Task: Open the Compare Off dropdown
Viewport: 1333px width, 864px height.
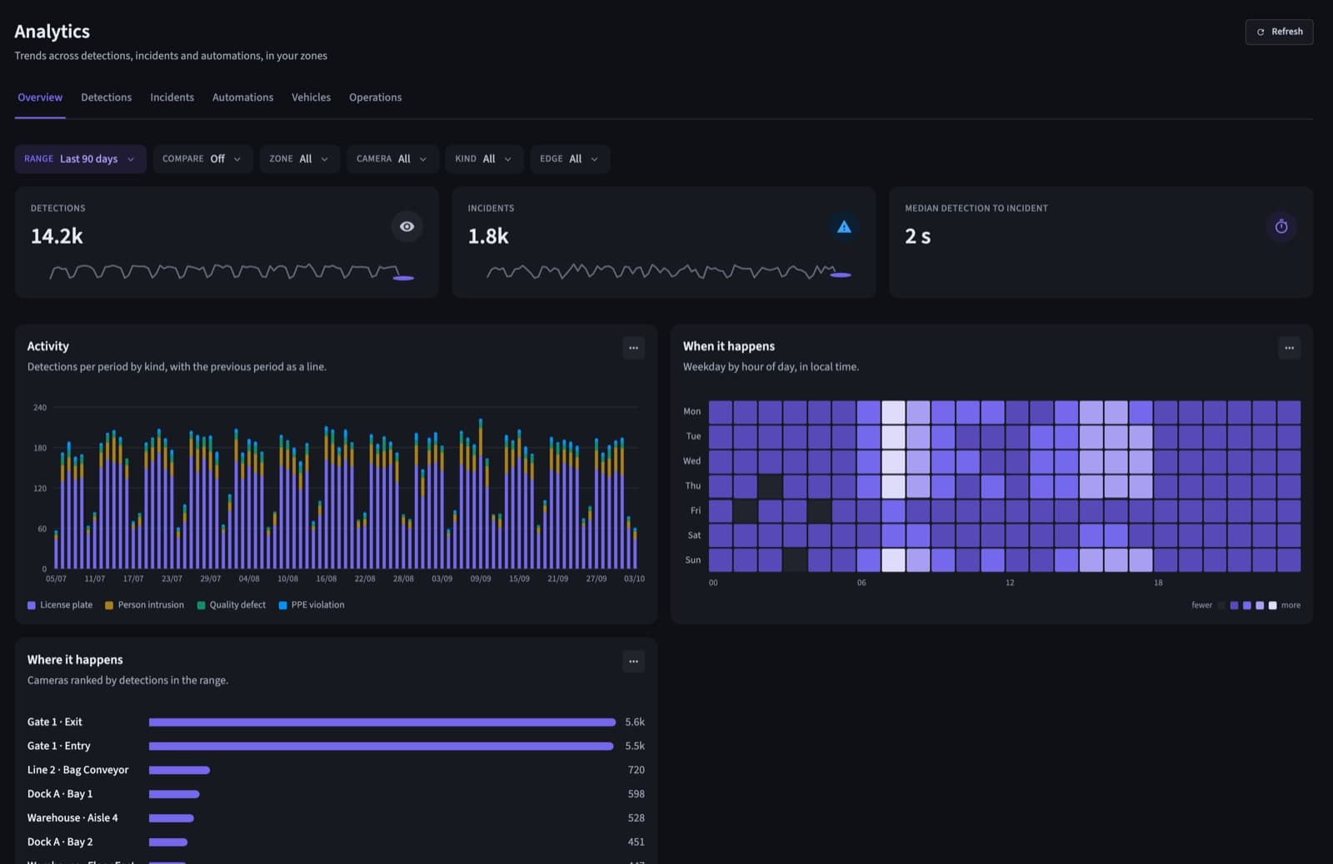Action: point(202,159)
